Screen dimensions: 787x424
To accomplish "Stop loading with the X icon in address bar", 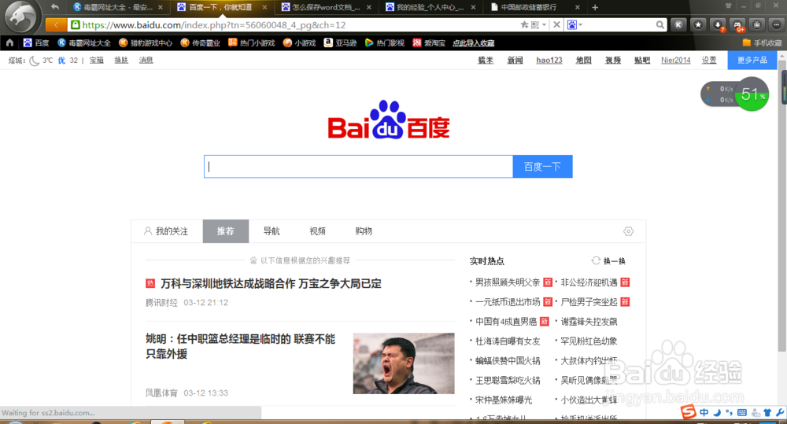I will [556, 24].
